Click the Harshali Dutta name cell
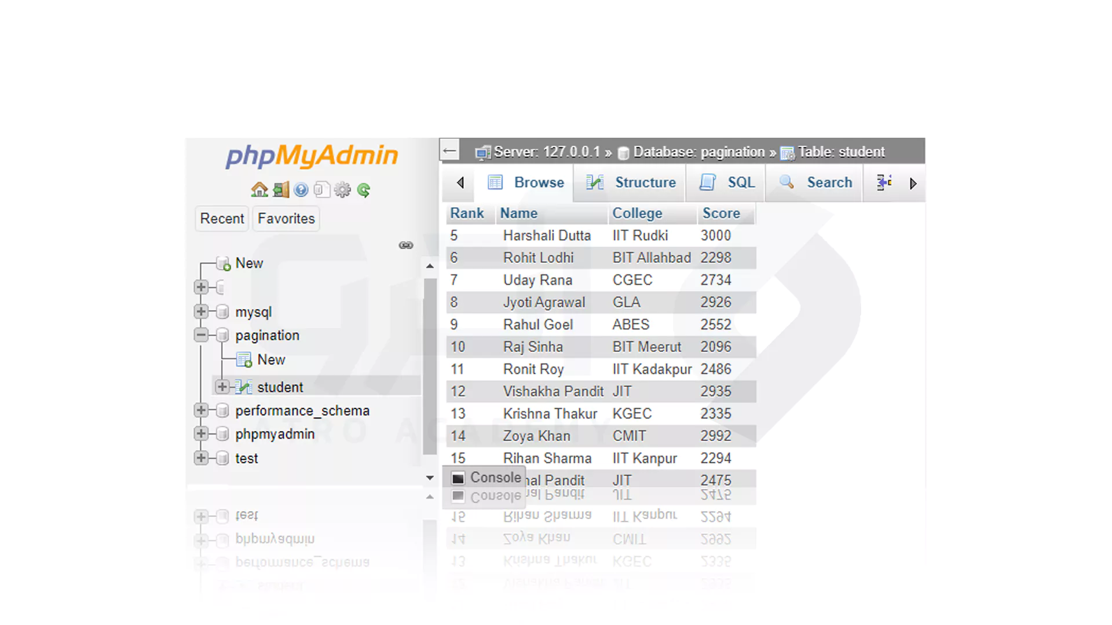This screenshot has height=625, width=1112. coord(547,236)
